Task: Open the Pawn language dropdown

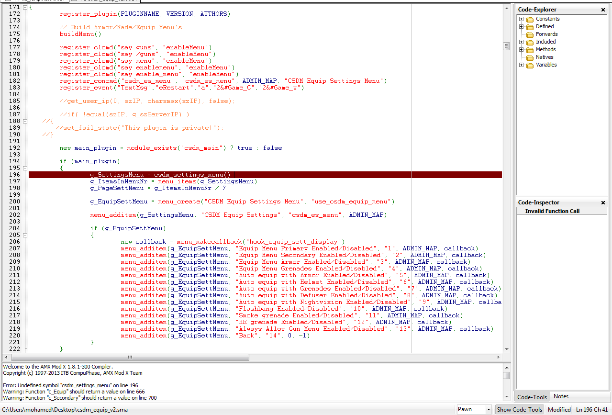Action: click(x=488, y=409)
